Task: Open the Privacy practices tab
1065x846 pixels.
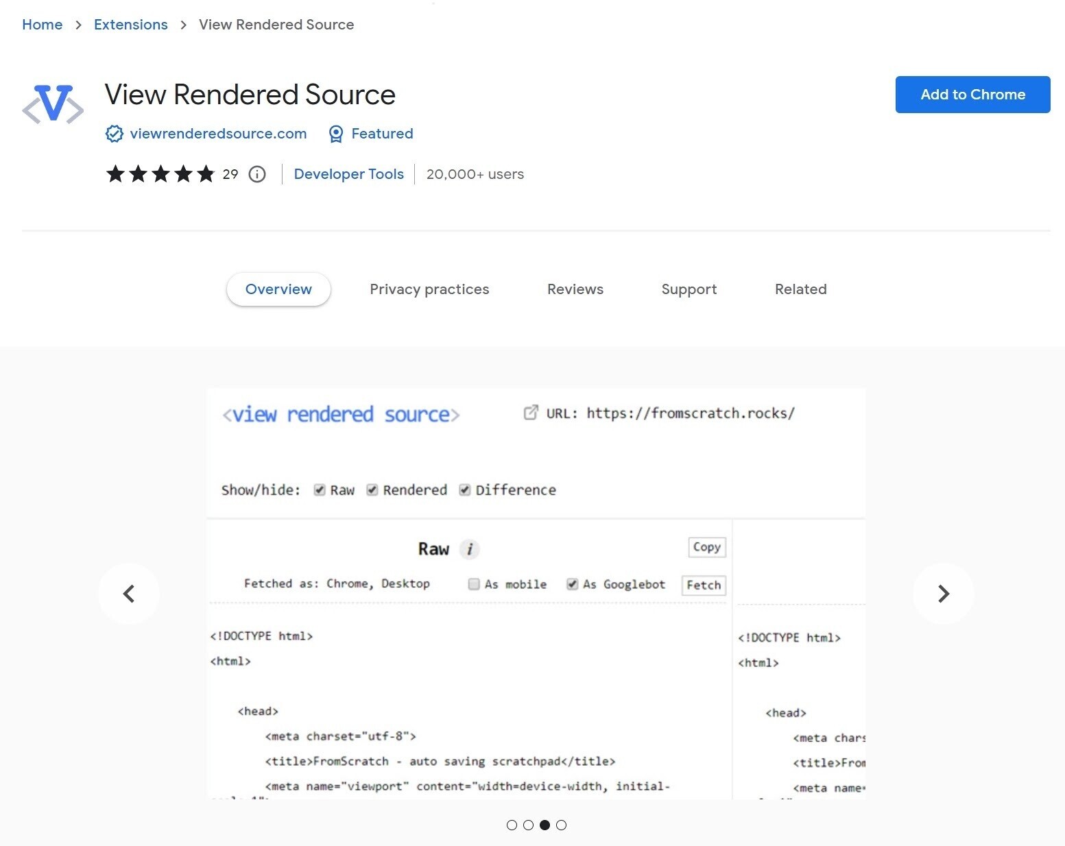Action: [x=429, y=289]
